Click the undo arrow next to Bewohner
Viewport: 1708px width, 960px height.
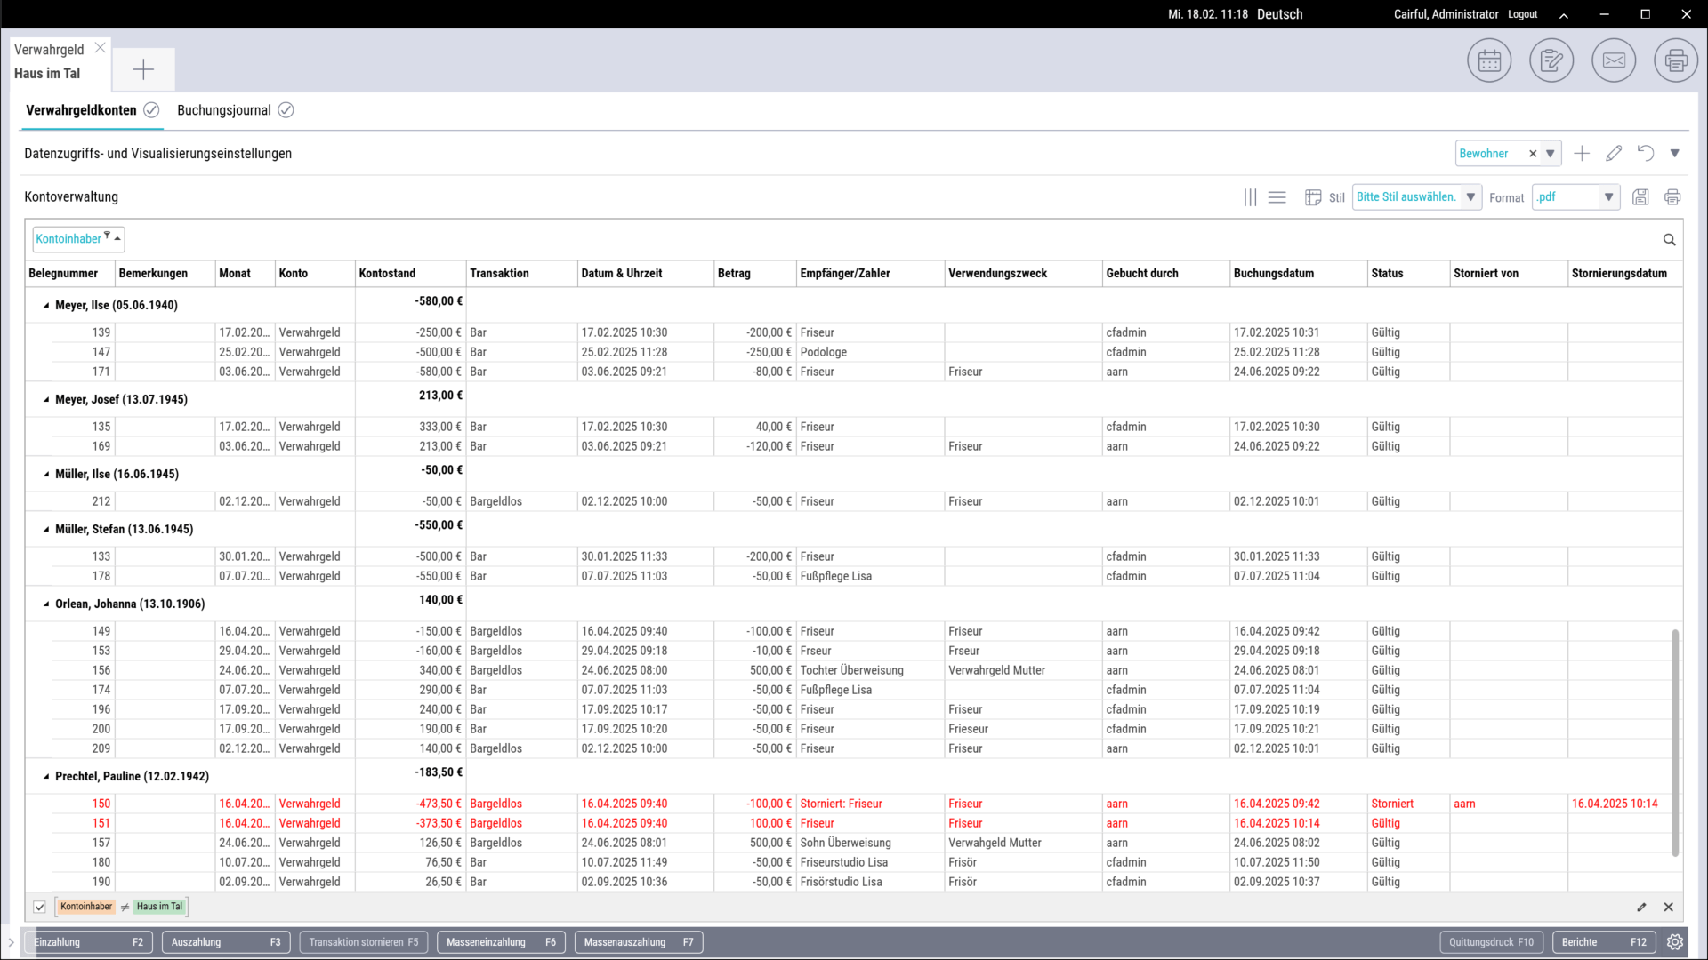[x=1645, y=154]
